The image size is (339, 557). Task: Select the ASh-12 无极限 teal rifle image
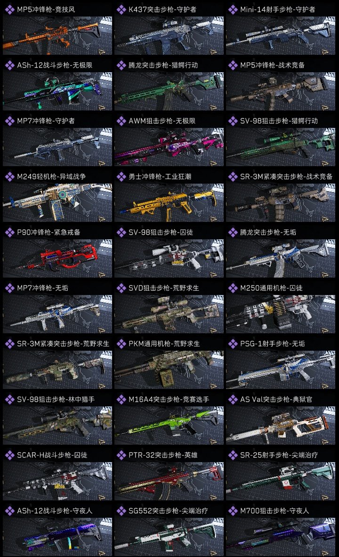[57, 91]
